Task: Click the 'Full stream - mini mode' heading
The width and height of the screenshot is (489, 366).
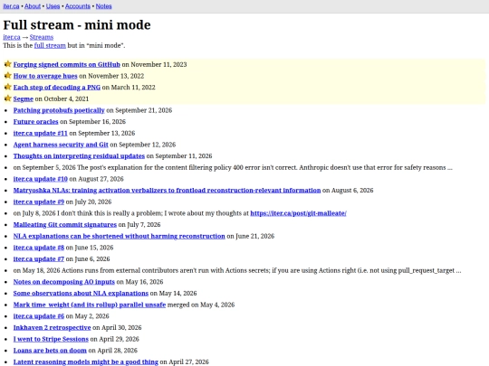Action: click(77, 25)
